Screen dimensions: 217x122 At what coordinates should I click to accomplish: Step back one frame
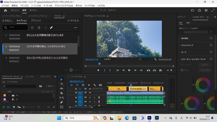(123, 70)
